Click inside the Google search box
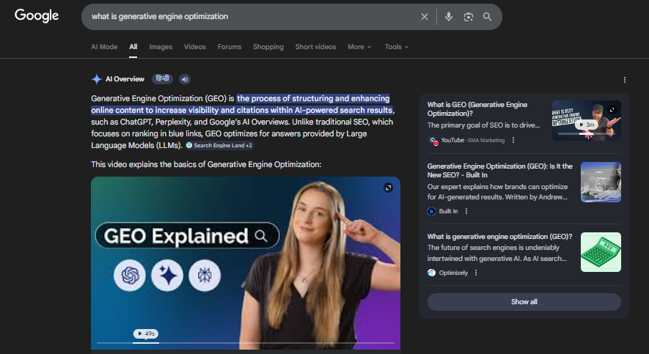The height and width of the screenshot is (354, 649). click(x=249, y=16)
